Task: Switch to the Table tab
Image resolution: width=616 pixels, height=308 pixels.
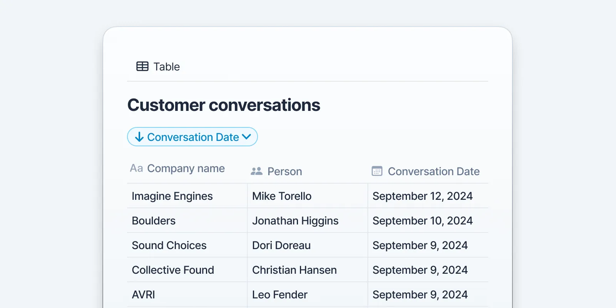Action: click(166, 67)
